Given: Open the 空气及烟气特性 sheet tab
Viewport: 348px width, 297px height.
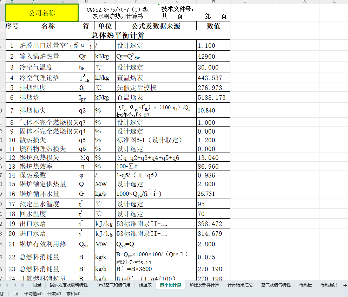Looking at the screenshot, I should coord(276,285).
